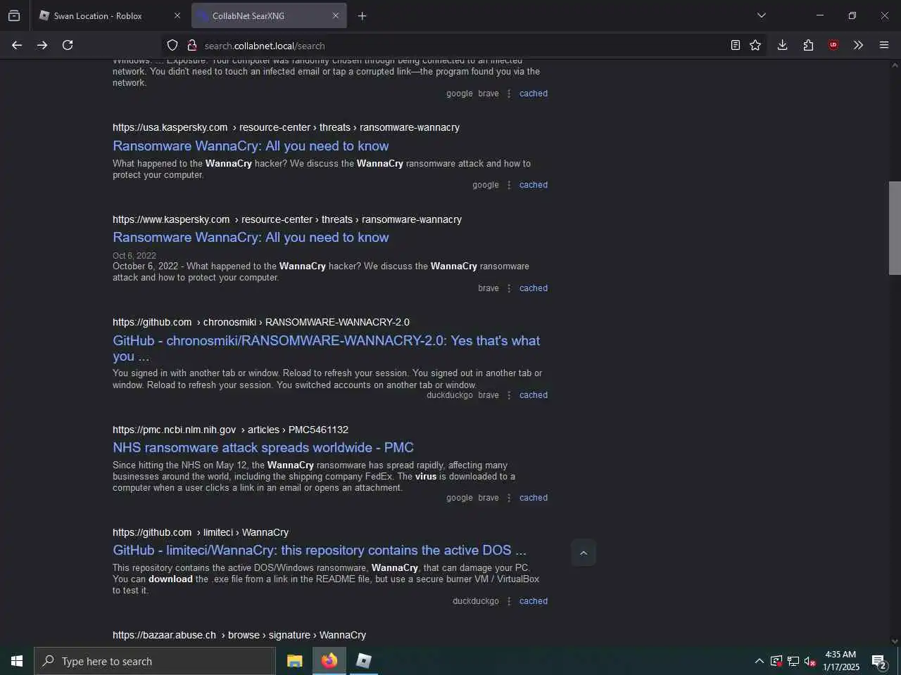Click https://pmc.ncbi.nlm.nih.gov URL text
The height and width of the screenshot is (675, 901).
(x=174, y=430)
